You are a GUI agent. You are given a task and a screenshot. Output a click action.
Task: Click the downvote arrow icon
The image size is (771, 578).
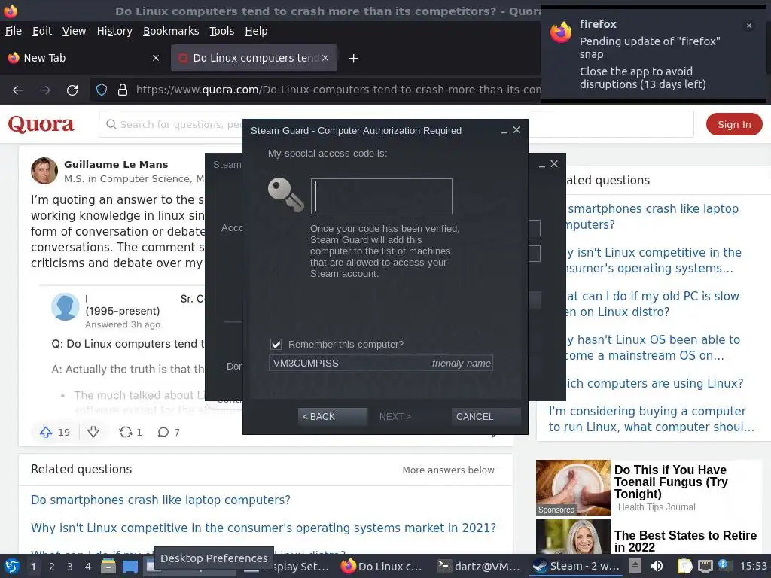93,432
